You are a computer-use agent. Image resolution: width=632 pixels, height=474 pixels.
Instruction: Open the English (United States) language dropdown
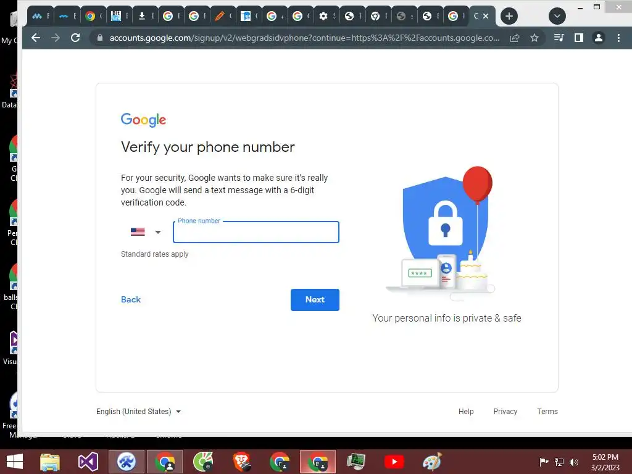138,412
